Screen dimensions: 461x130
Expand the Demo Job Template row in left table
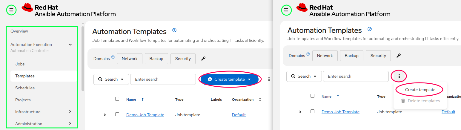click(x=105, y=115)
